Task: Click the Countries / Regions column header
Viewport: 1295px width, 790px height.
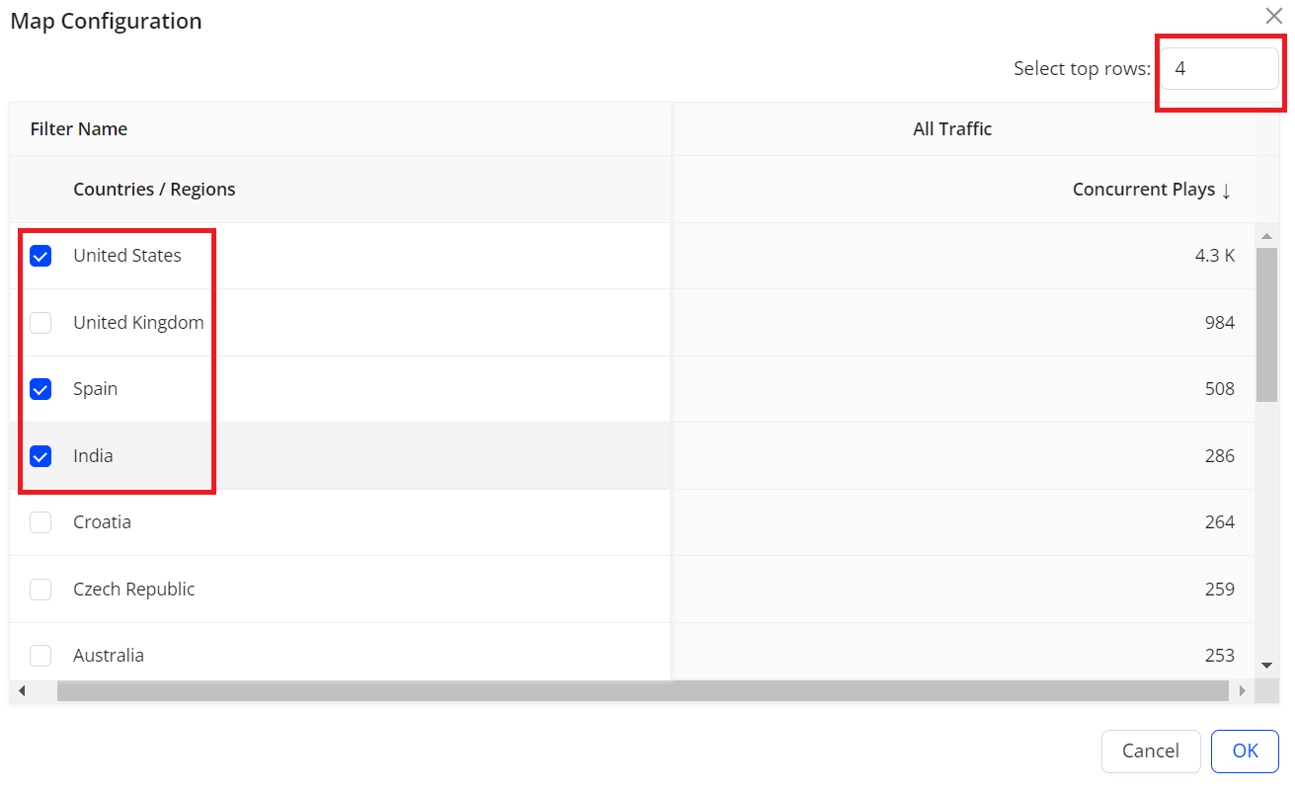Action: [154, 190]
